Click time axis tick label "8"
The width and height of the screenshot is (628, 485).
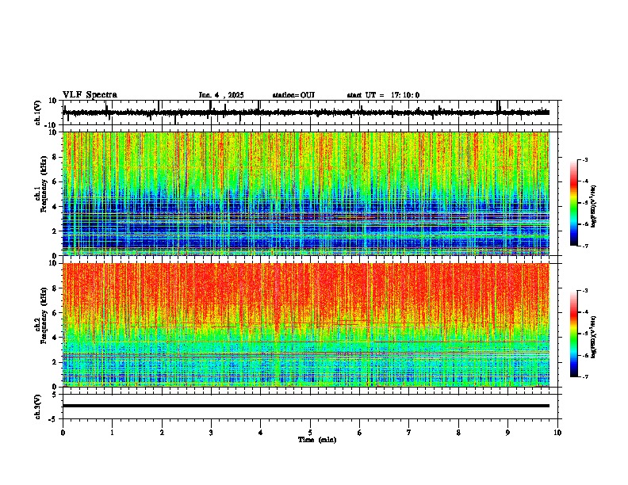pos(458,433)
